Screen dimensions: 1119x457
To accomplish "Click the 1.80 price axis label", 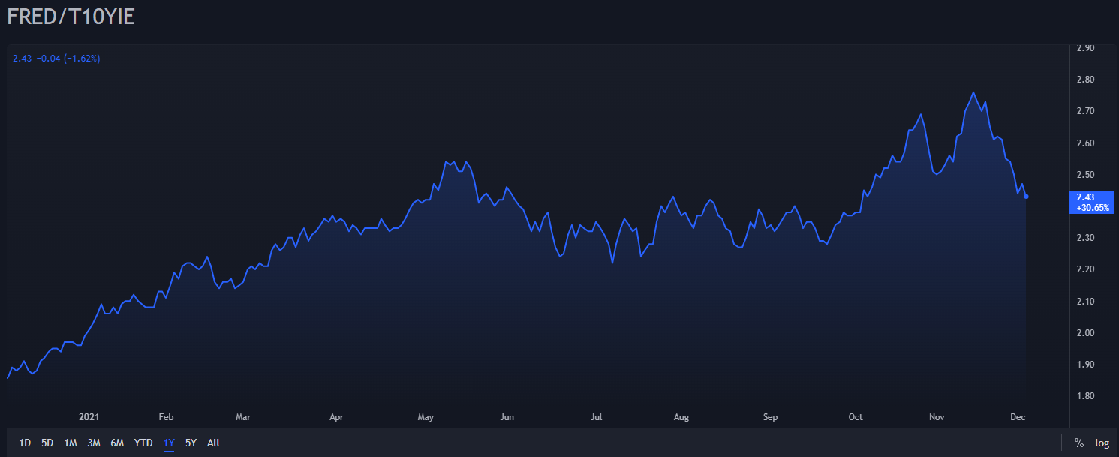I will tap(1085, 396).
